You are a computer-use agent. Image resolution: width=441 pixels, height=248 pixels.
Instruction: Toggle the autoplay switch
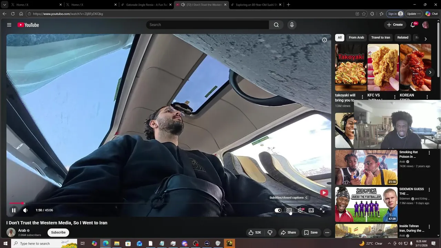(278, 210)
